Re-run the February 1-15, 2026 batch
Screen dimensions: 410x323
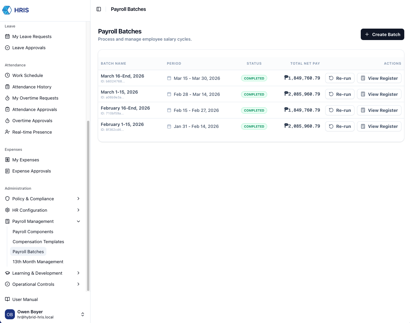pos(340,126)
